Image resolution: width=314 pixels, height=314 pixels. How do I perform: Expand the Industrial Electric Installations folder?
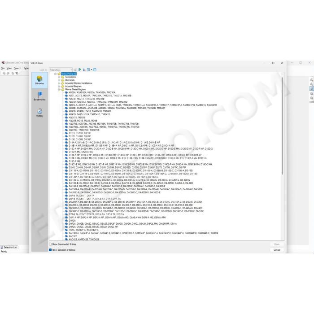59,83
